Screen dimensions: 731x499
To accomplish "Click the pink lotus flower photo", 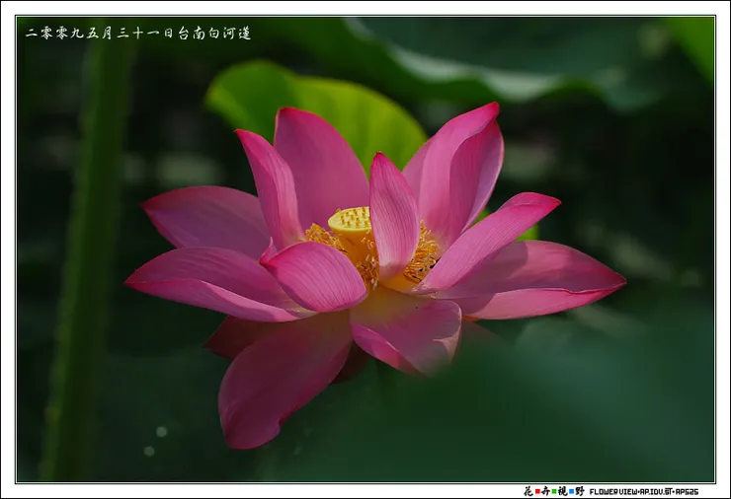I will tap(365, 249).
